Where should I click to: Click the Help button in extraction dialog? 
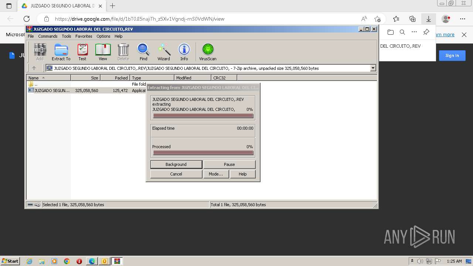[x=243, y=174]
